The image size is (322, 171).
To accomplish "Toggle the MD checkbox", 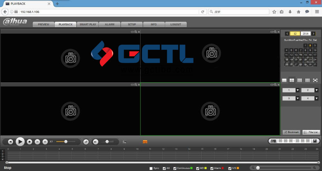I will click(x=198, y=168).
